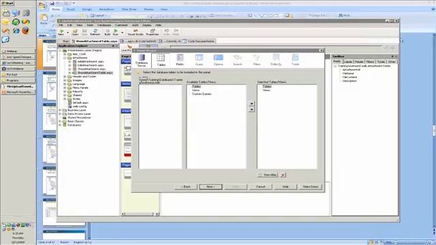Click the red X delete alias button
The width and height of the screenshot is (436, 245).
click(x=283, y=175)
